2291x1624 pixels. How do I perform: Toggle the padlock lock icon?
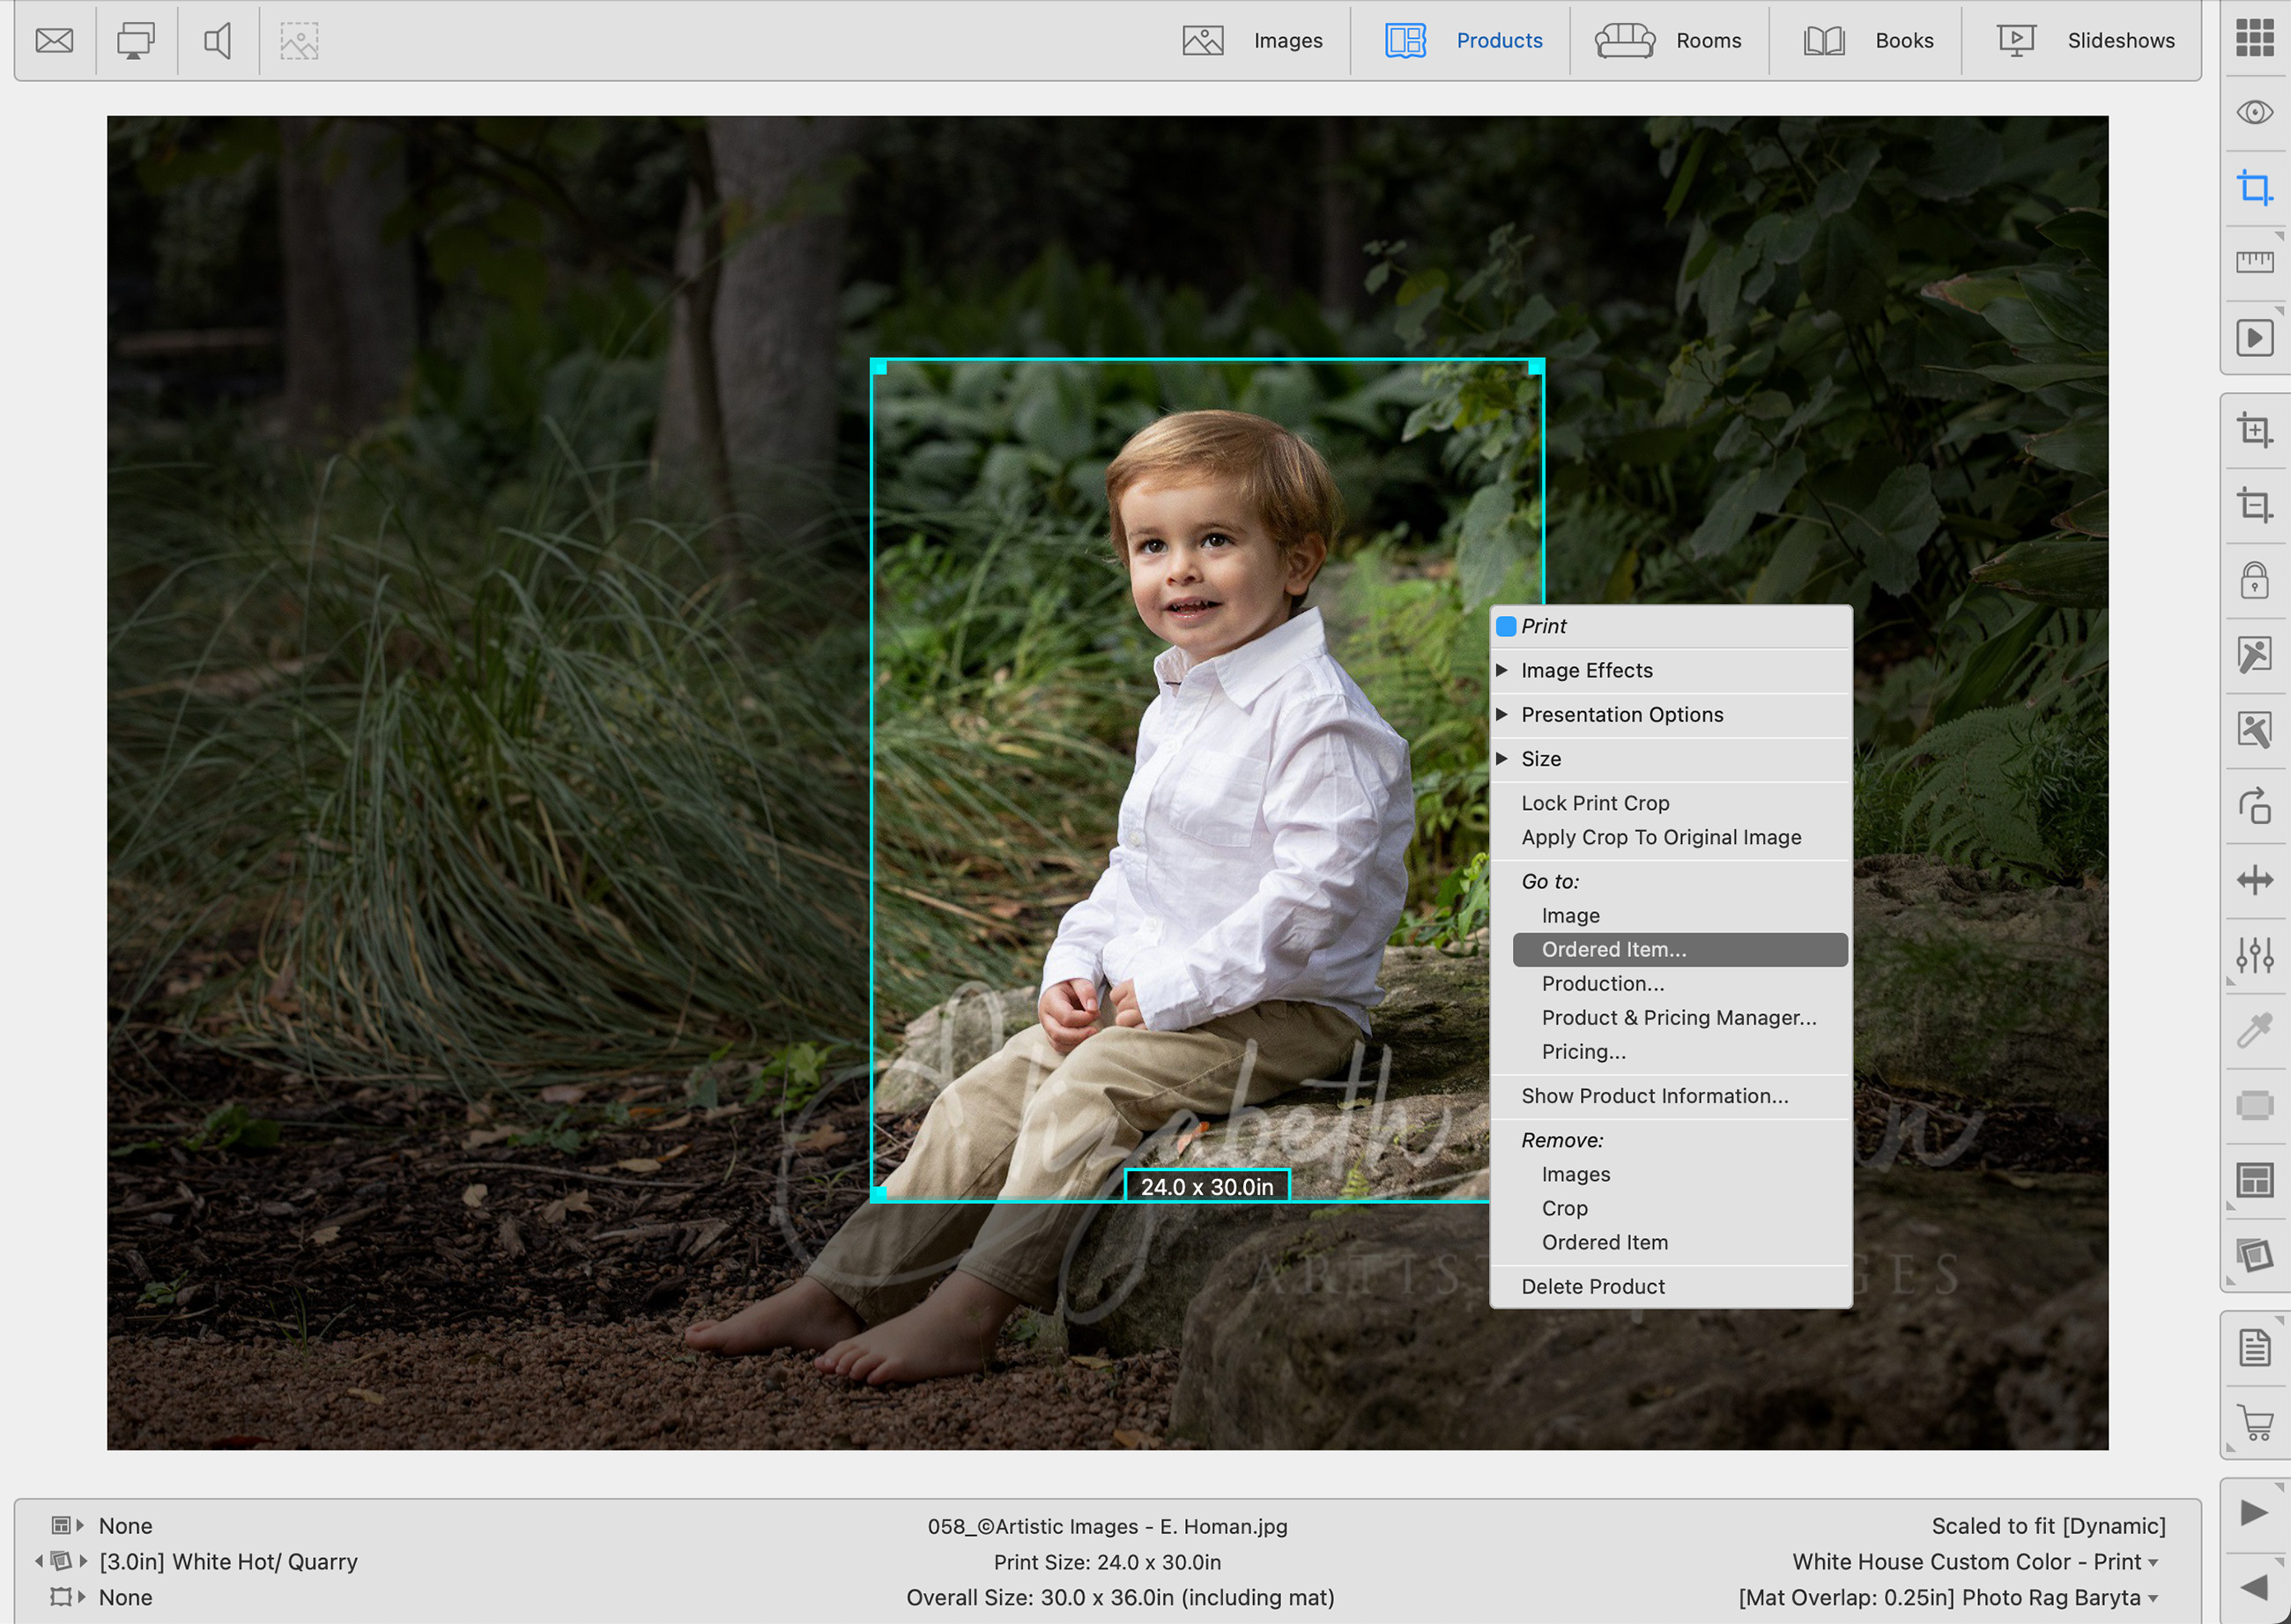(x=2254, y=580)
